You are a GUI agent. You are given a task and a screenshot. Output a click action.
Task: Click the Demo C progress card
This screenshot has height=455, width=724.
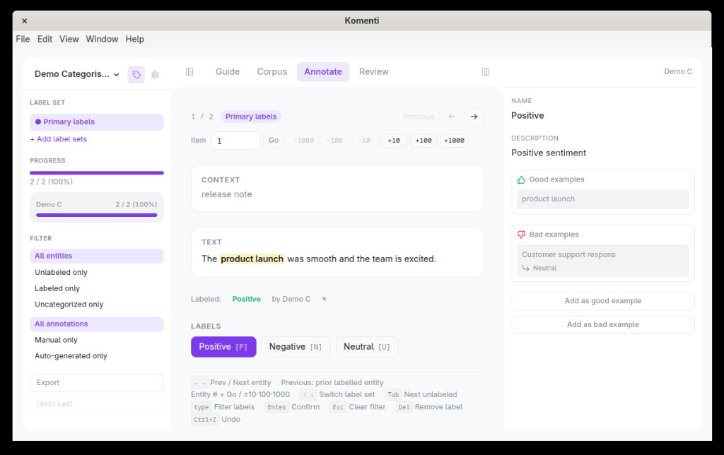tap(96, 208)
